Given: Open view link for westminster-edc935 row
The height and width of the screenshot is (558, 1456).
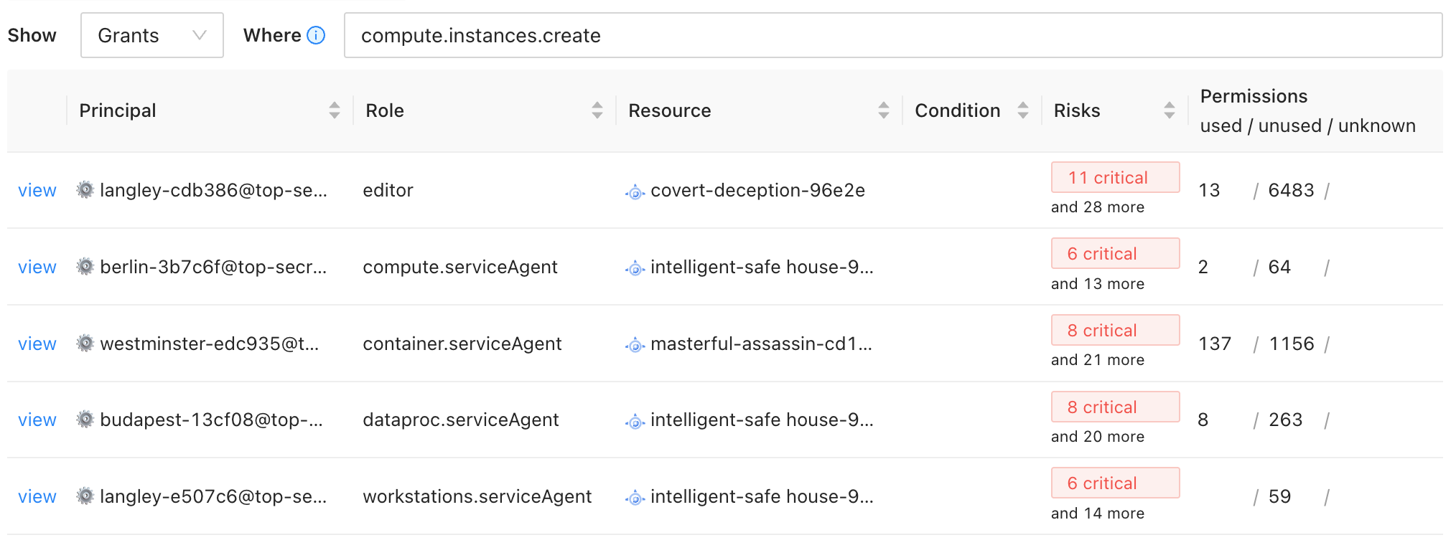Looking at the screenshot, I should point(37,344).
